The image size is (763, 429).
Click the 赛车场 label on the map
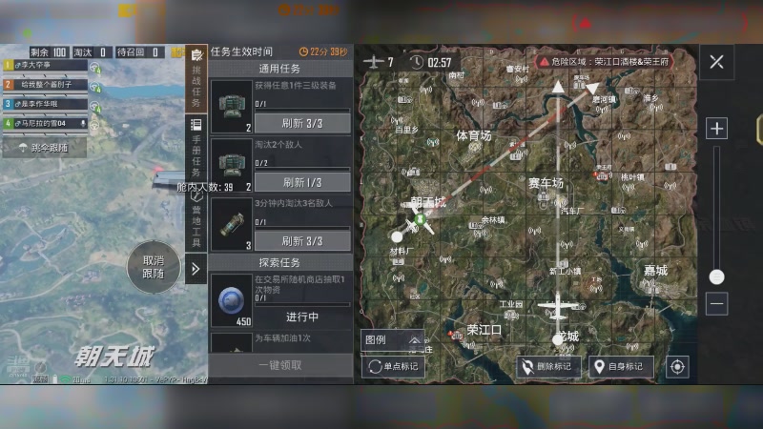click(x=546, y=183)
